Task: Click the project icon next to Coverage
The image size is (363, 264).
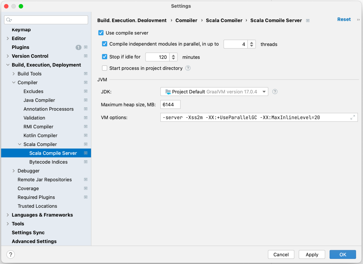Action: pyautogui.click(x=86, y=188)
